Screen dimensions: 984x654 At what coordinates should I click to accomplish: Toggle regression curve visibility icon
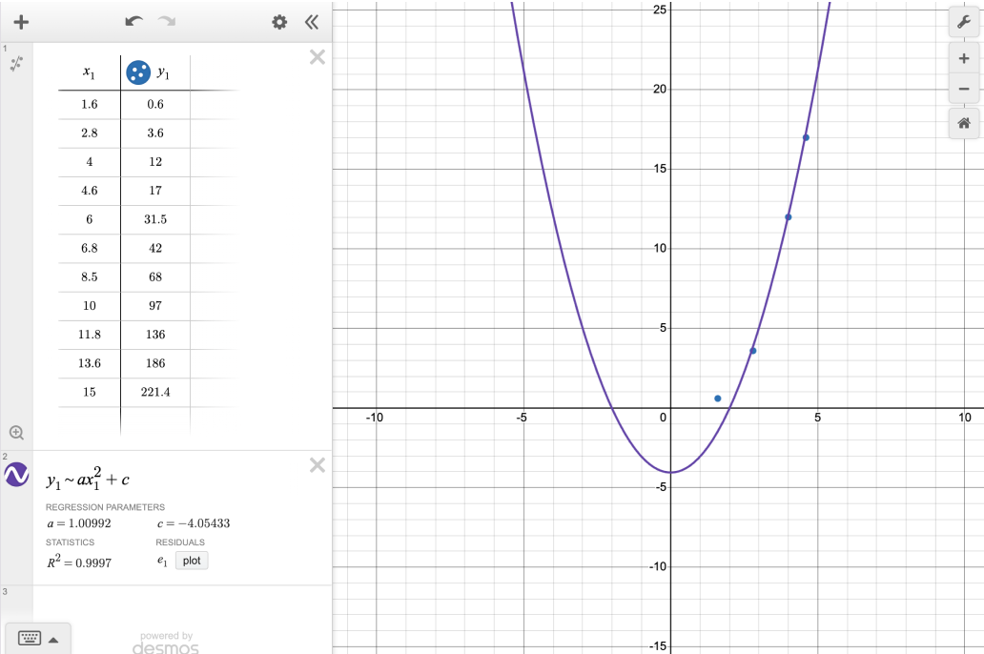pos(17,474)
